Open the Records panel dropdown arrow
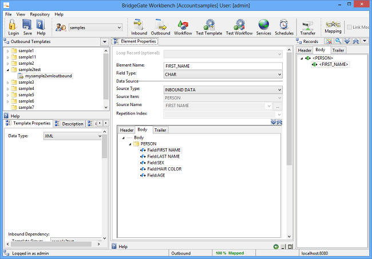This screenshot has width=372, height=259. click(x=365, y=41)
